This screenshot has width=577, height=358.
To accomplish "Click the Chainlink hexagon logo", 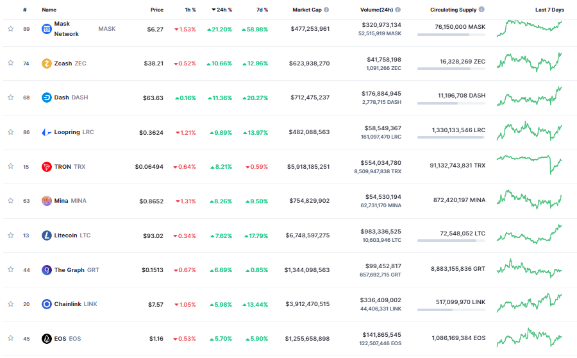I will [47, 304].
